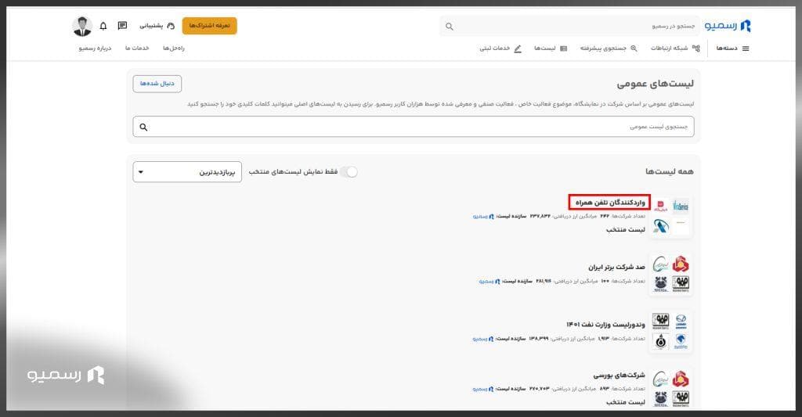Image resolution: width=802 pixels, height=417 pixels.
Task: Click the logo thumbnail of شرکت‌های بورسی
Action: tap(670, 387)
